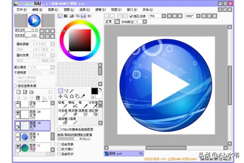Select the 自由变换 radio button

click(x=59, y=144)
